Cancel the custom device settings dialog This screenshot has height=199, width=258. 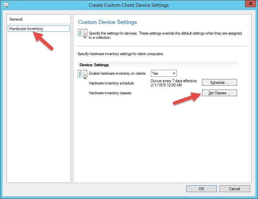point(235,189)
